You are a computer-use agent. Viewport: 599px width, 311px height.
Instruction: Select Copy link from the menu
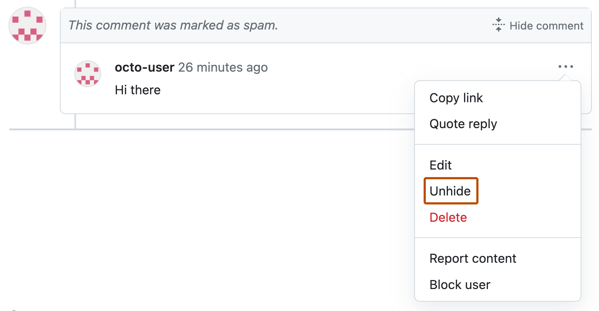coord(456,98)
